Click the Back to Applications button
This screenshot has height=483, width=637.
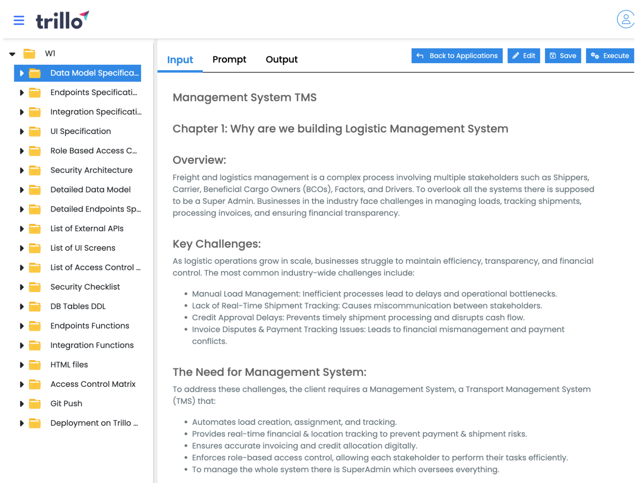click(x=457, y=56)
